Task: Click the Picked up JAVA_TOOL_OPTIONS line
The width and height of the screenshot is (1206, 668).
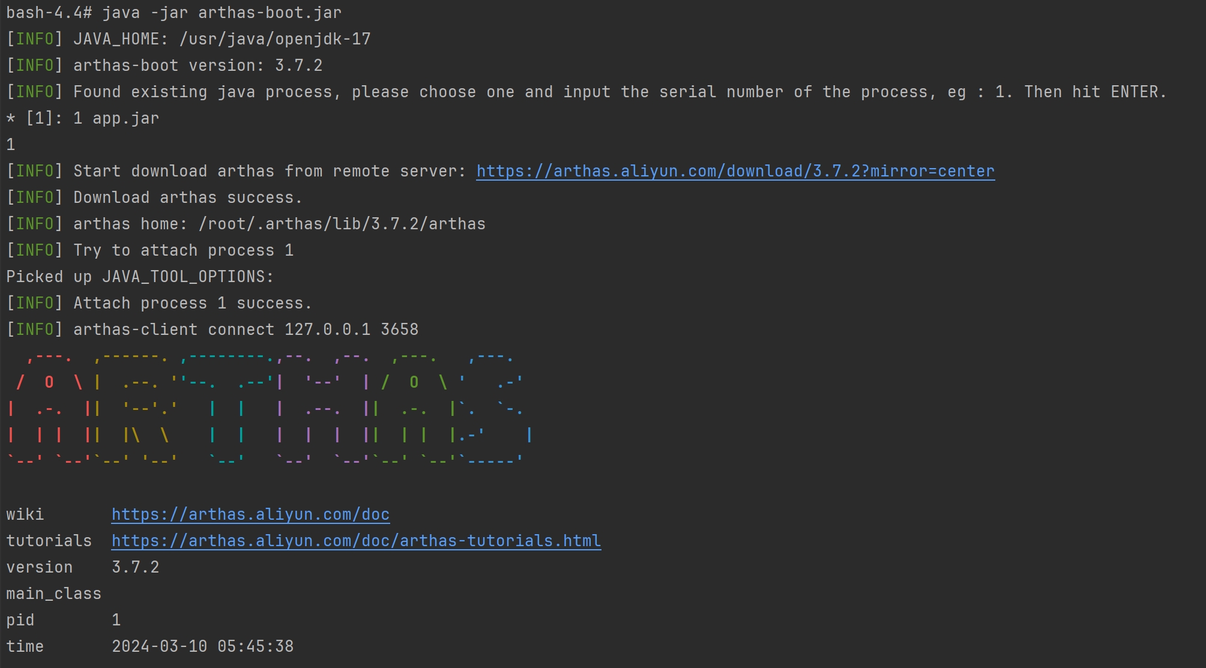Action: pyautogui.click(x=140, y=277)
